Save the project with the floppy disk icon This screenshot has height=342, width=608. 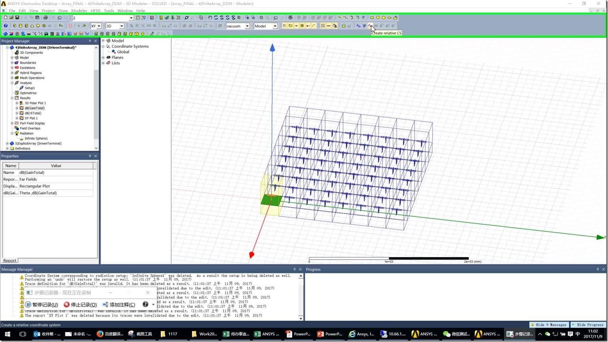coord(17,18)
